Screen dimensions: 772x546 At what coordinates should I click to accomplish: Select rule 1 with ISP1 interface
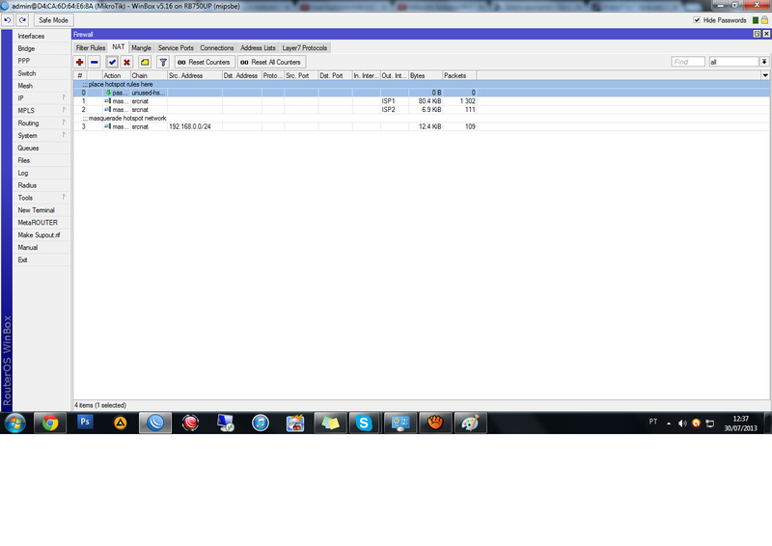point(422,101)
